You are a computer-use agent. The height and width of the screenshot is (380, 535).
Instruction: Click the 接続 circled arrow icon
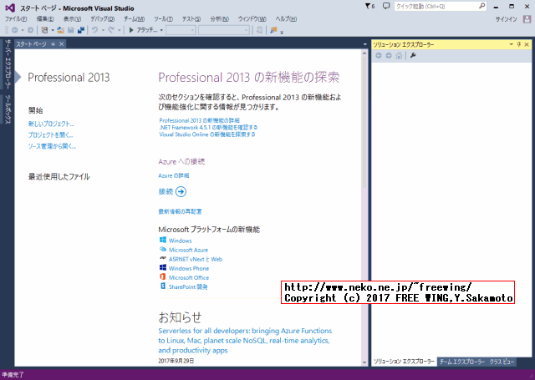[181, 191]
